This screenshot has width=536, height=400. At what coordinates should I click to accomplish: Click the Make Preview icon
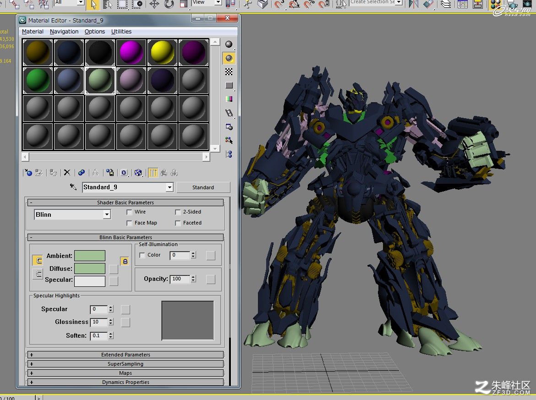tap(229, 112)
